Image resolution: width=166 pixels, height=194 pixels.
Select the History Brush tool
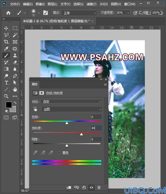coord(6,62)
